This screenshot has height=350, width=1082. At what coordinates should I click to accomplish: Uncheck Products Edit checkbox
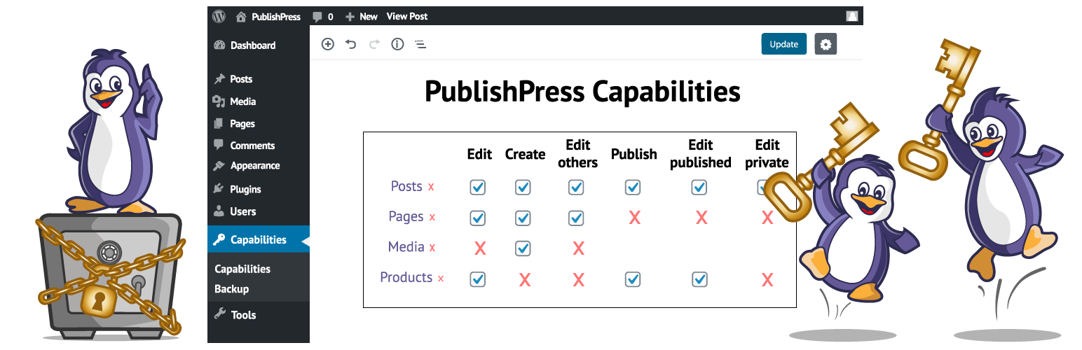[478, 279]
